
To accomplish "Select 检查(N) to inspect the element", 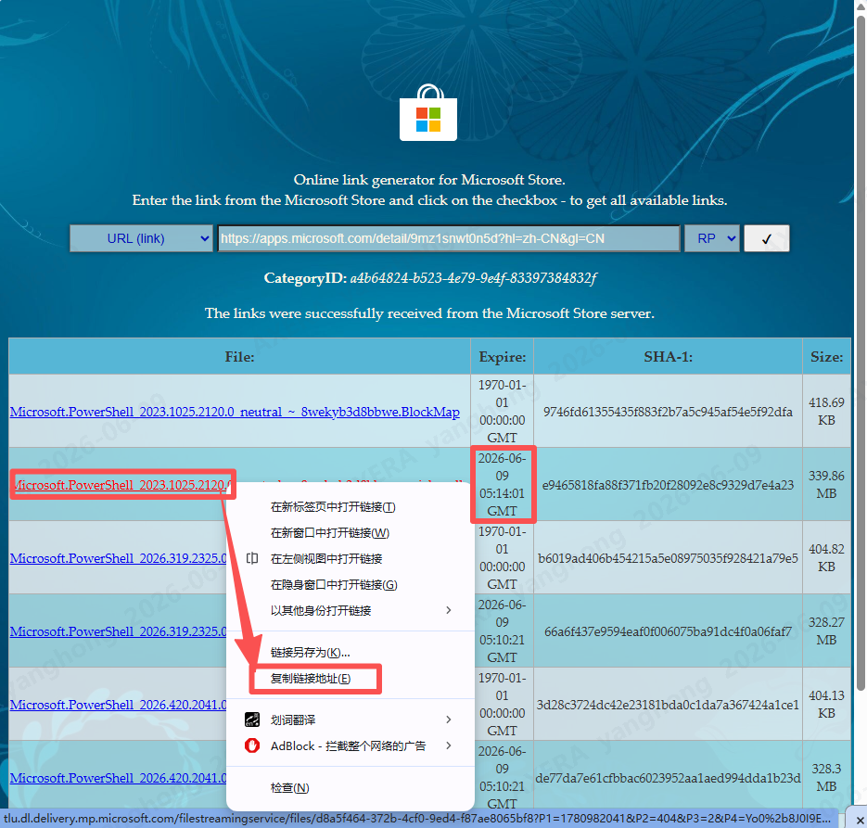I will [x=351, y=787].
